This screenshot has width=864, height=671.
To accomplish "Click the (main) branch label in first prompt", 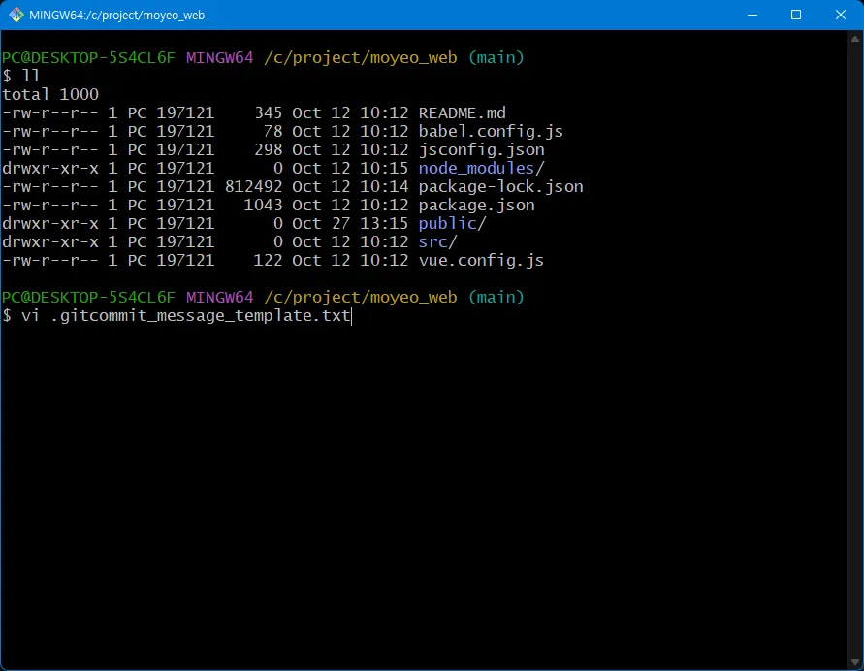I will click(496, 58).
